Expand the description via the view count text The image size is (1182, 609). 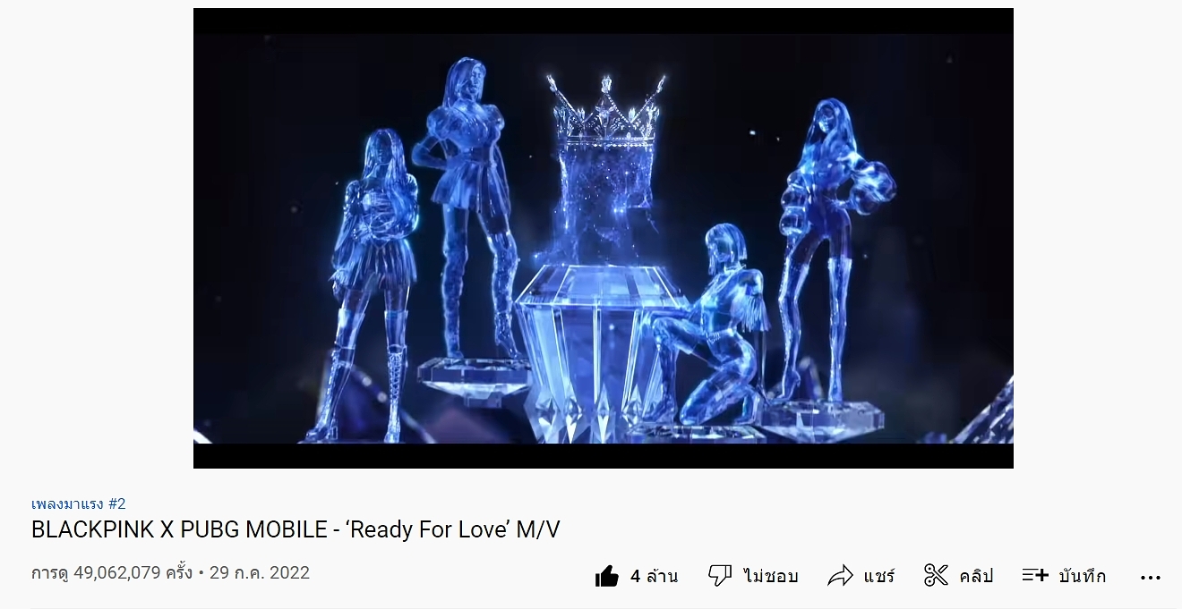(112, 572)
